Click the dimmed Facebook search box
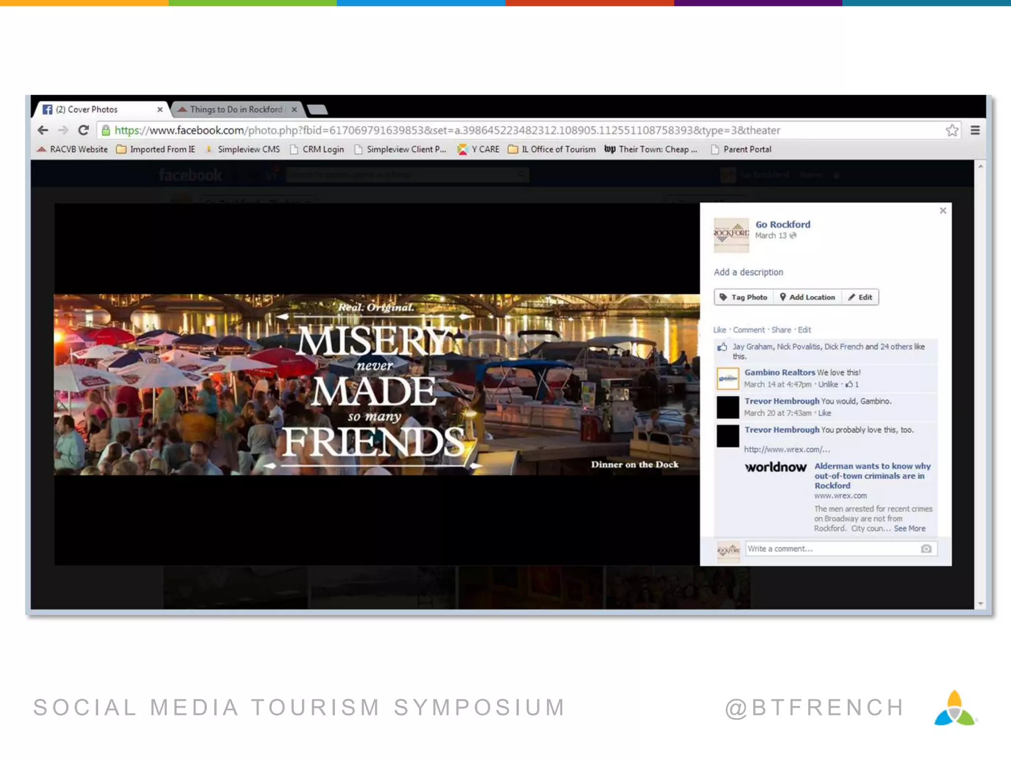Screen dimensions: 1011x758 408,174
